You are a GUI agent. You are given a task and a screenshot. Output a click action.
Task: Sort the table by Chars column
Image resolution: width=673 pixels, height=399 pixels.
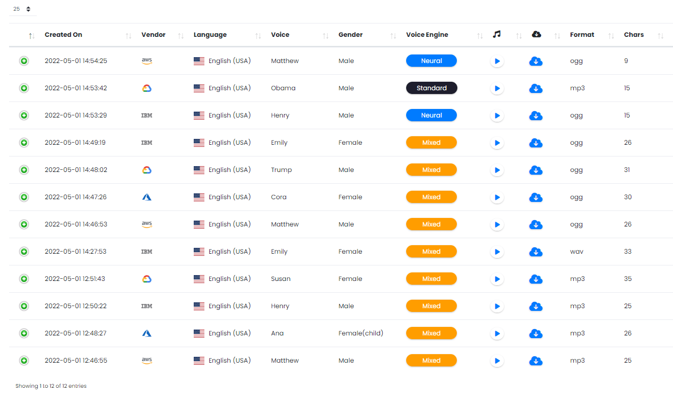(634, 35)
